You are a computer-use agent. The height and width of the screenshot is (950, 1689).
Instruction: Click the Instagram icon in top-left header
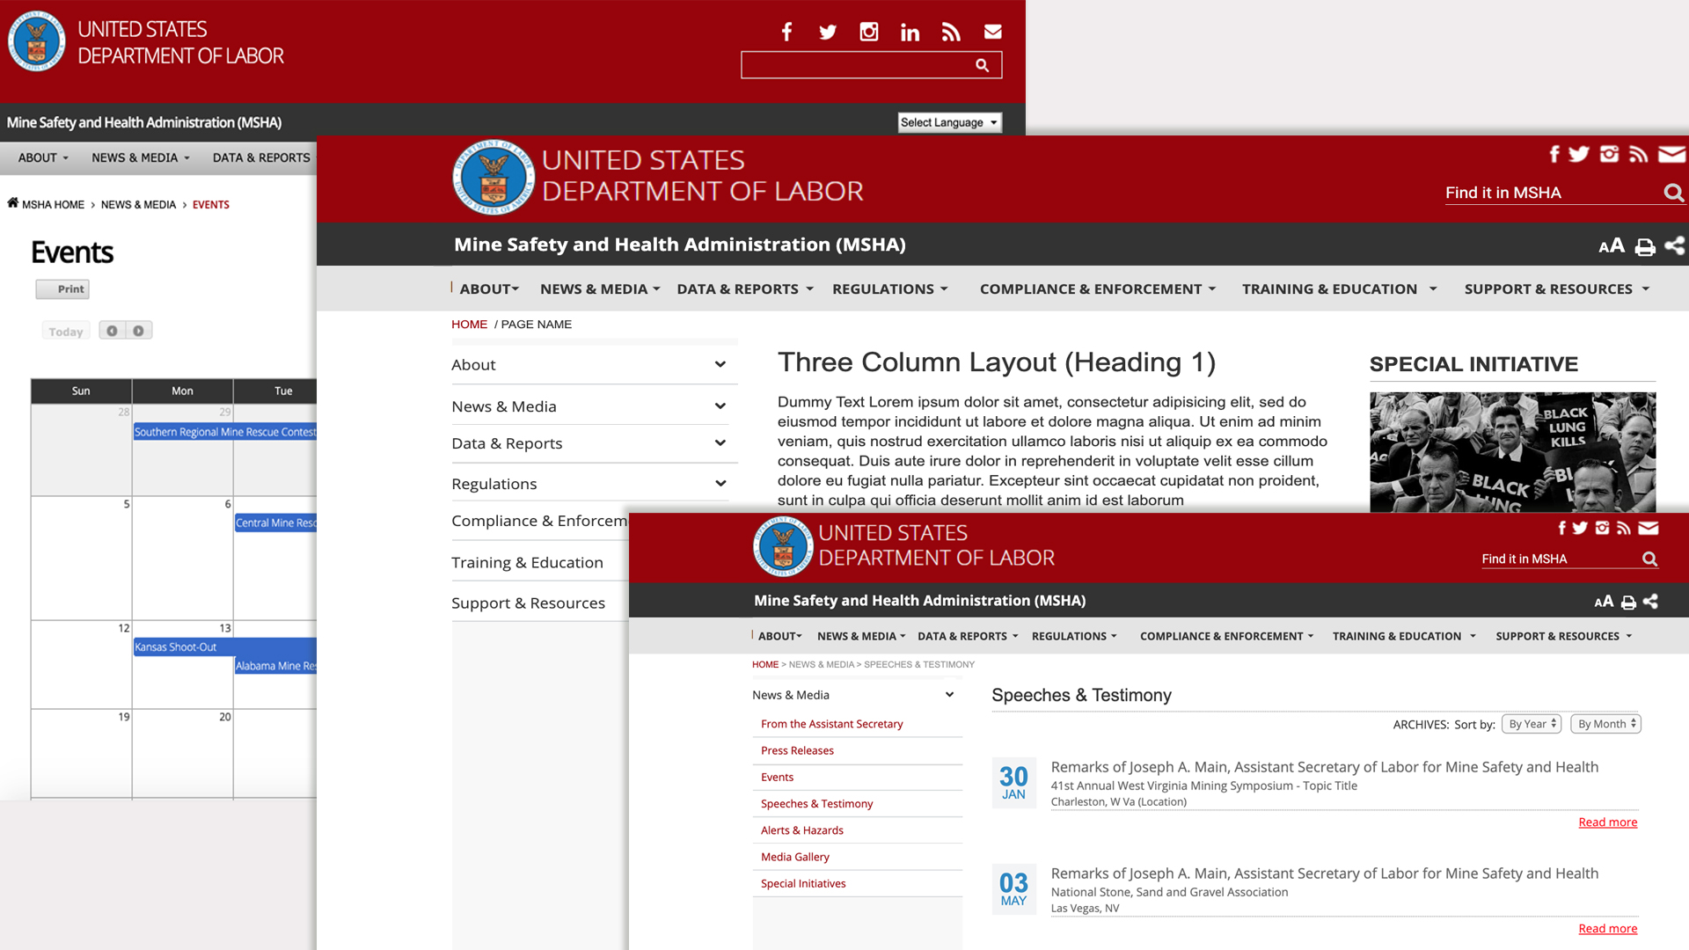pyautogui.click(x=868, y=33)
